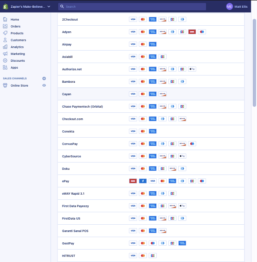Image resolution: width=257 pixels, height=262 pixels.
Task: Select the CorvusPay provider
Action: coord(151,144)
